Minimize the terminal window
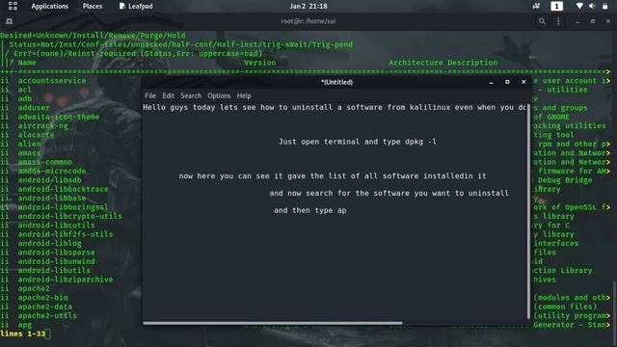This screenshot has height=347, width=617. [577, 21]
